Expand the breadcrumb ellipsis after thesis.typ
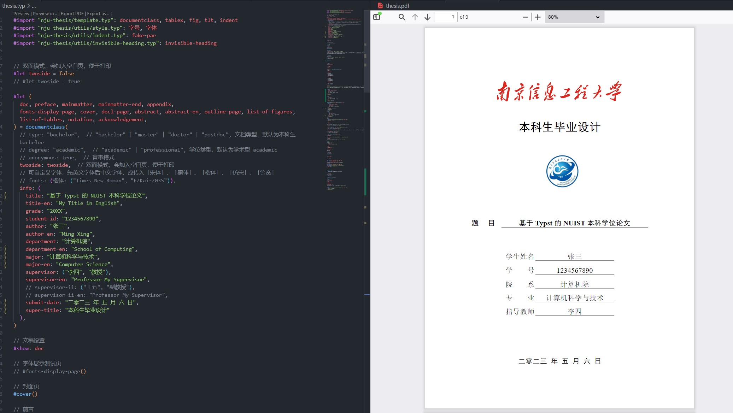 coord(34,6)
